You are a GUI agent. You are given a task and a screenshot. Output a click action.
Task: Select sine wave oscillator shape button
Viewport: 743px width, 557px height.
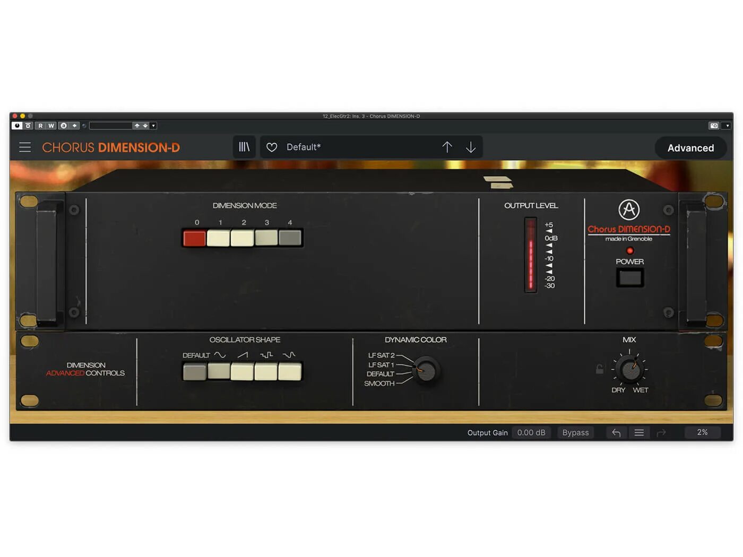click(x=219, y=371)
